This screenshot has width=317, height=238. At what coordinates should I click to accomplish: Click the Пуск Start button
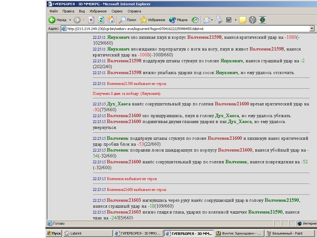click(54, 233)
